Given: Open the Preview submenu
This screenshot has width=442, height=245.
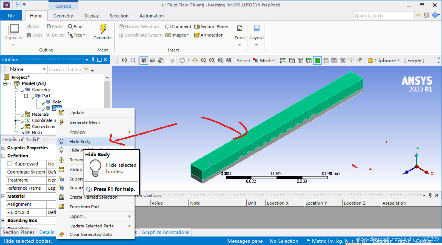Looking at the screenshot, I should (95, 132).
